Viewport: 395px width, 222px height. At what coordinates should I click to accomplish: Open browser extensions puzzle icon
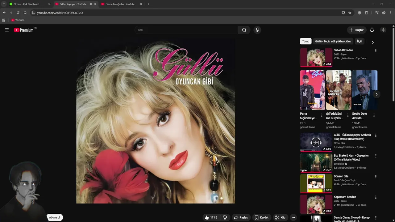(367, 13)
